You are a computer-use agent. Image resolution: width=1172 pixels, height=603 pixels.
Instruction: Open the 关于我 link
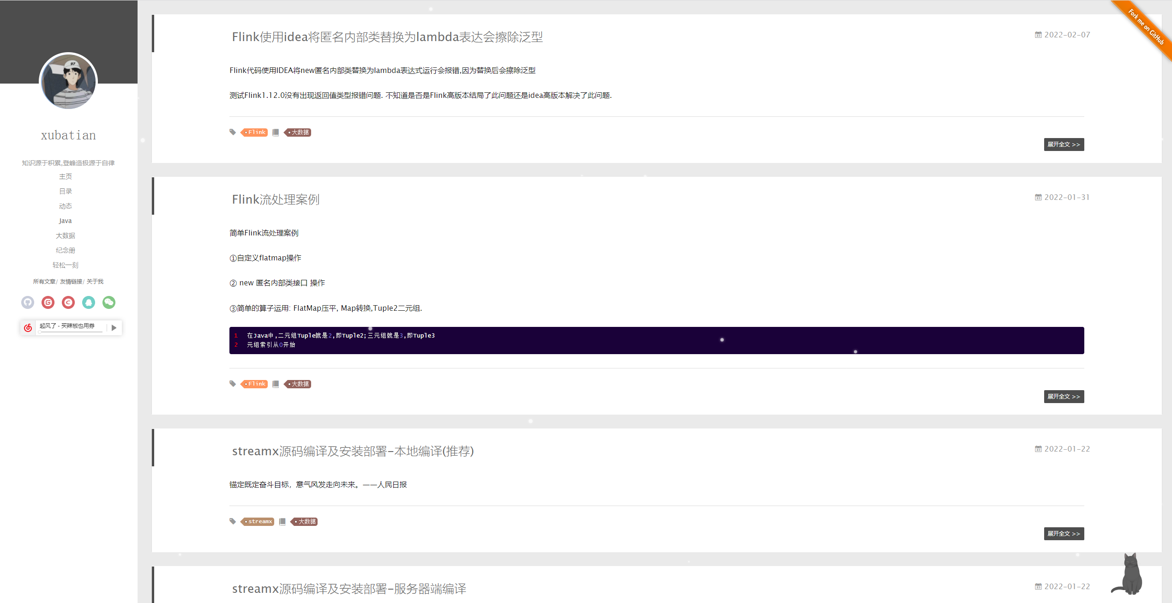tap(95, 282)
